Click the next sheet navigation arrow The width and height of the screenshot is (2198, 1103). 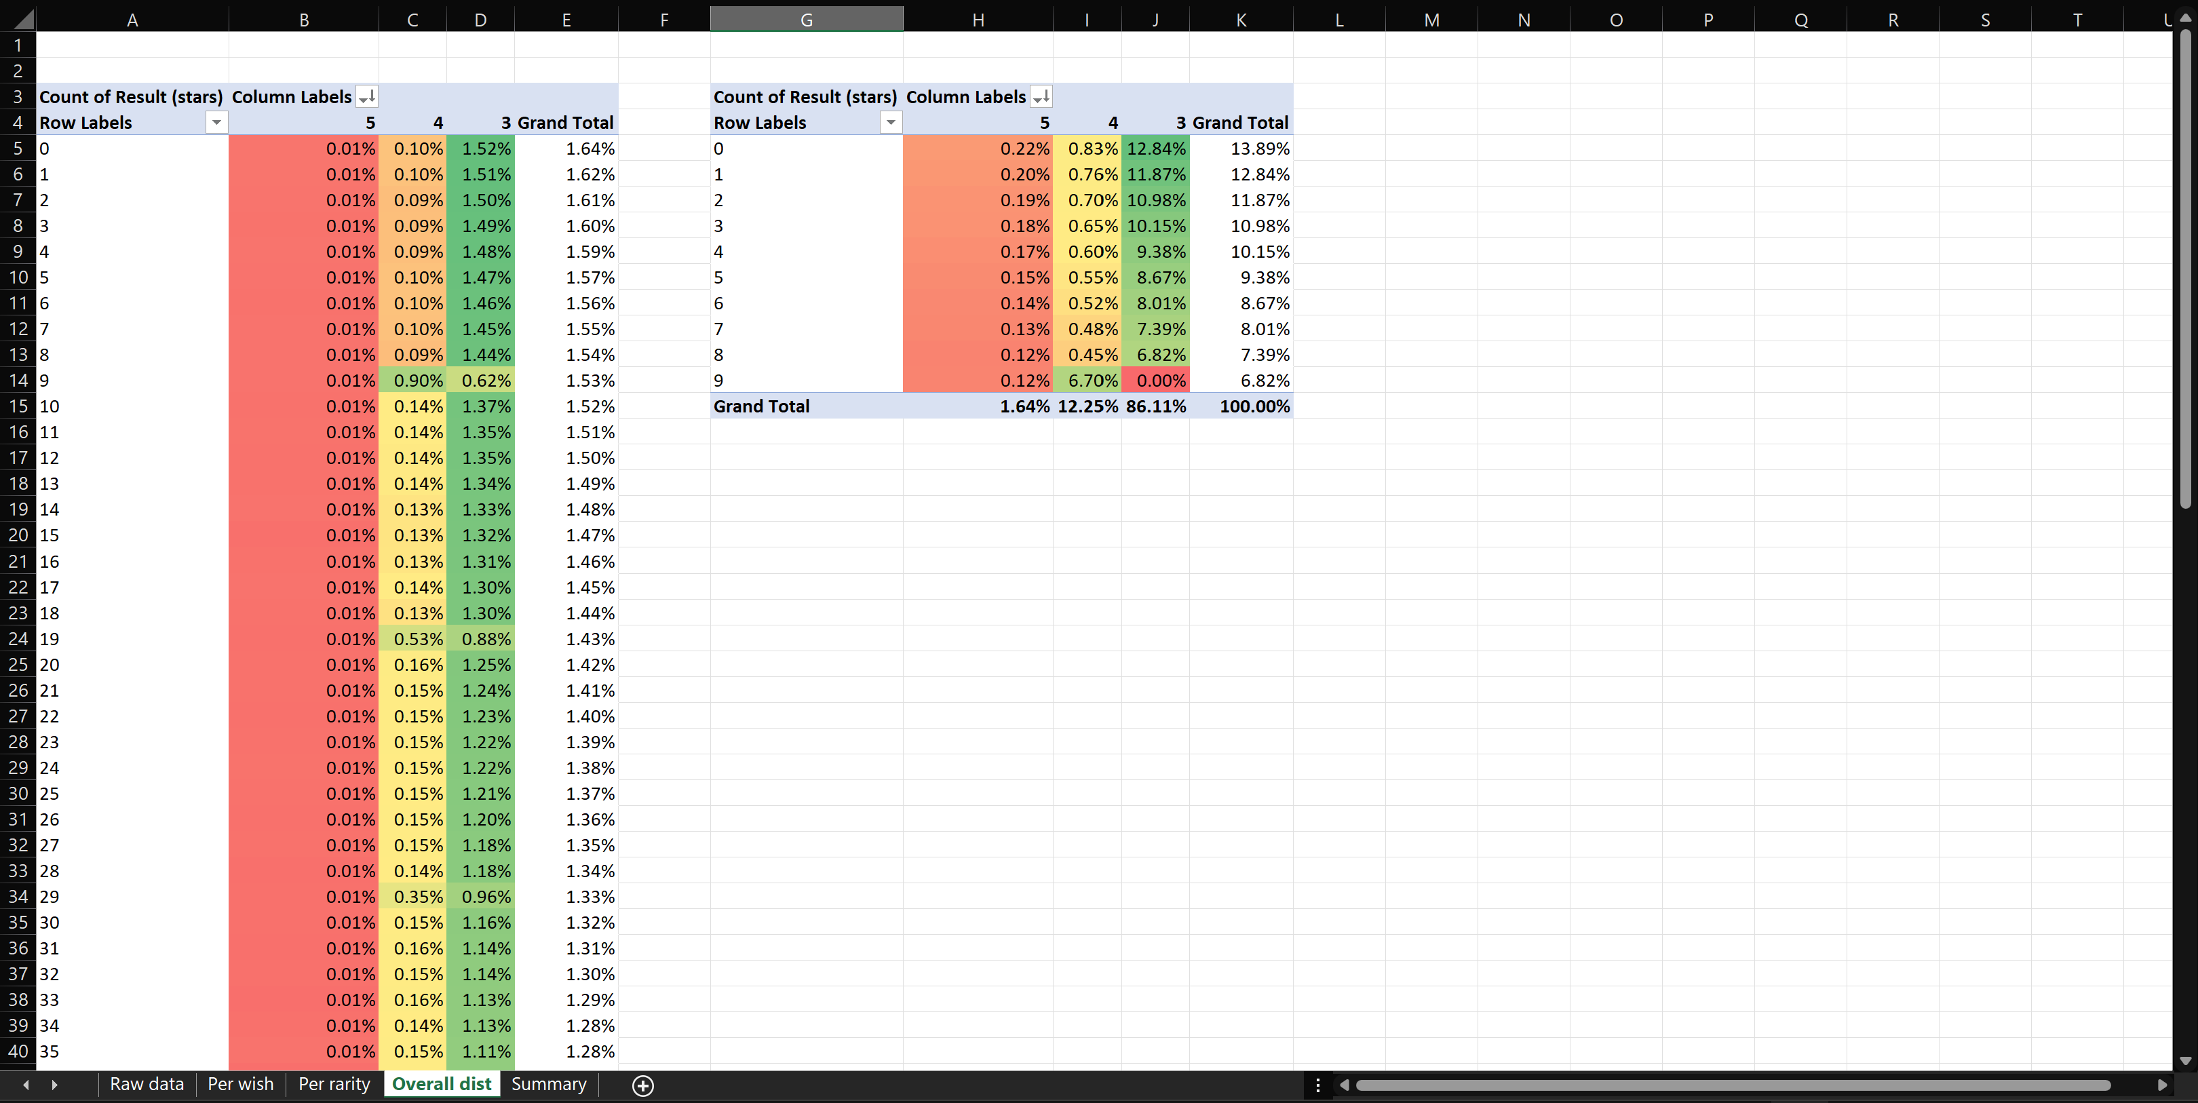(54, 1085)
